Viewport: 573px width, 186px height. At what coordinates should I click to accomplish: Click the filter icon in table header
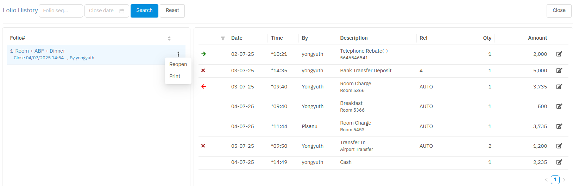[223, 38]
